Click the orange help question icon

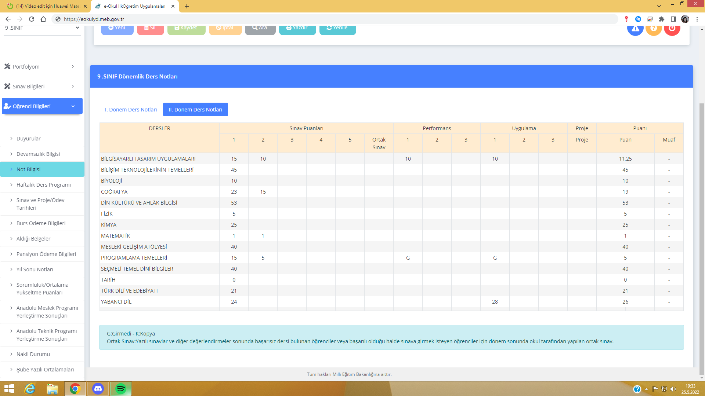pyautogui.click(x=654, y=29)
